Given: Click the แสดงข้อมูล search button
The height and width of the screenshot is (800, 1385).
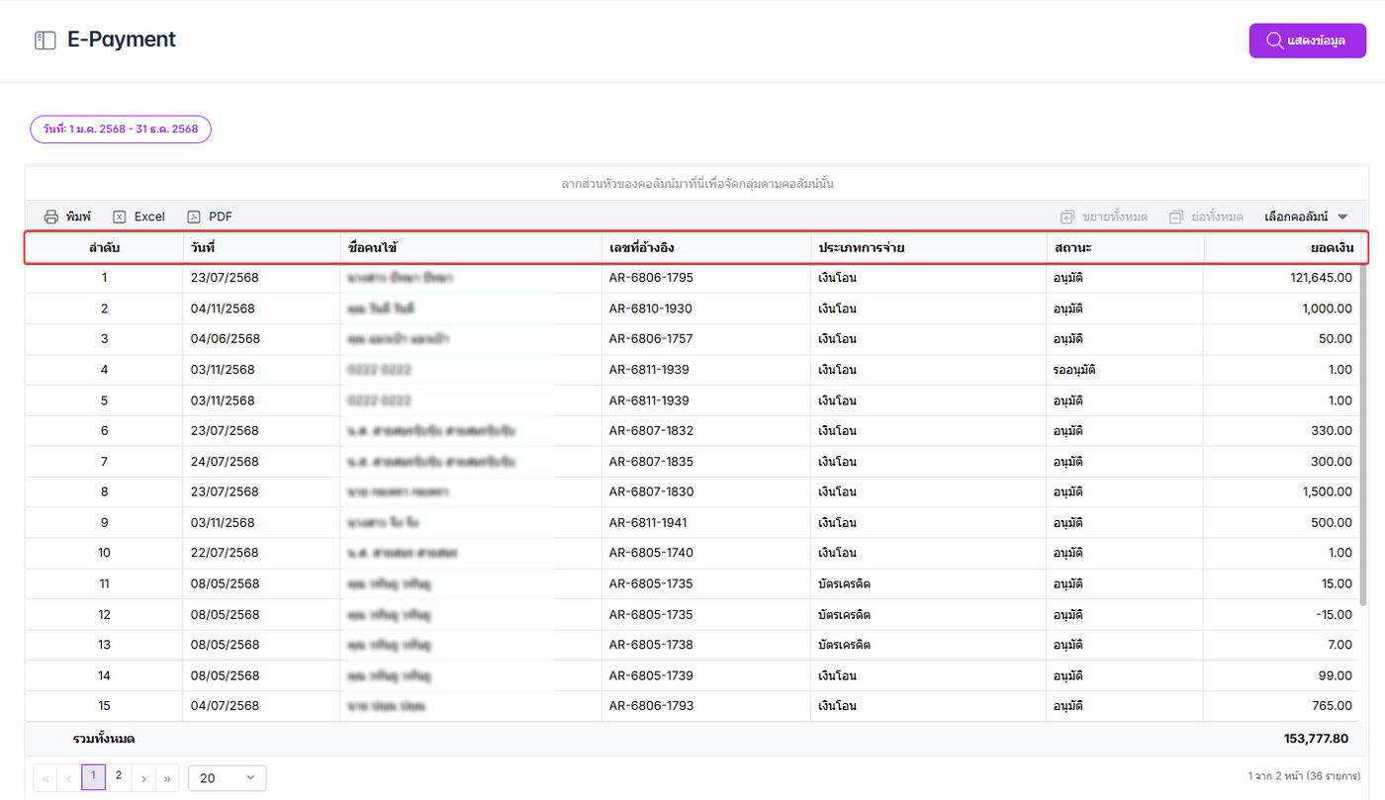Looking at the screenshot, I should pos(1307,41).
